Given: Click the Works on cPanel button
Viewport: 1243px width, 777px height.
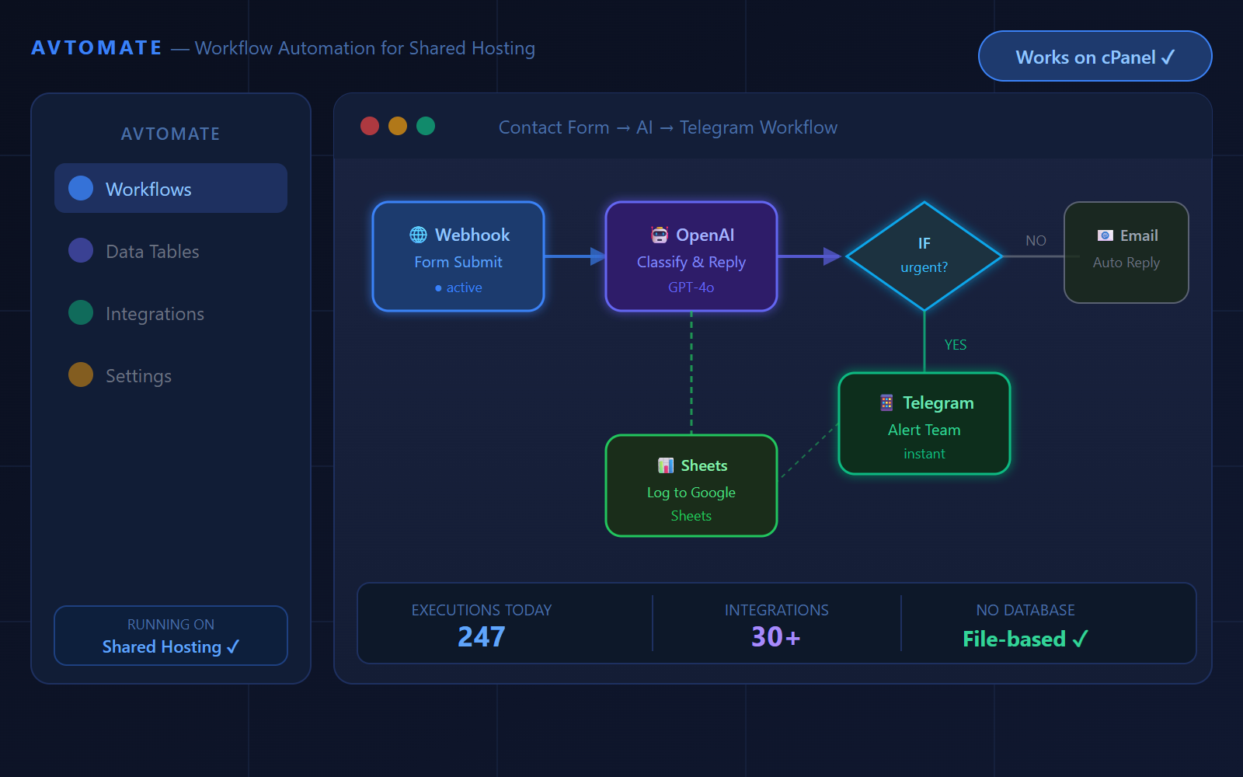Looking at the screenshot, I should [x=1095, y=56].
